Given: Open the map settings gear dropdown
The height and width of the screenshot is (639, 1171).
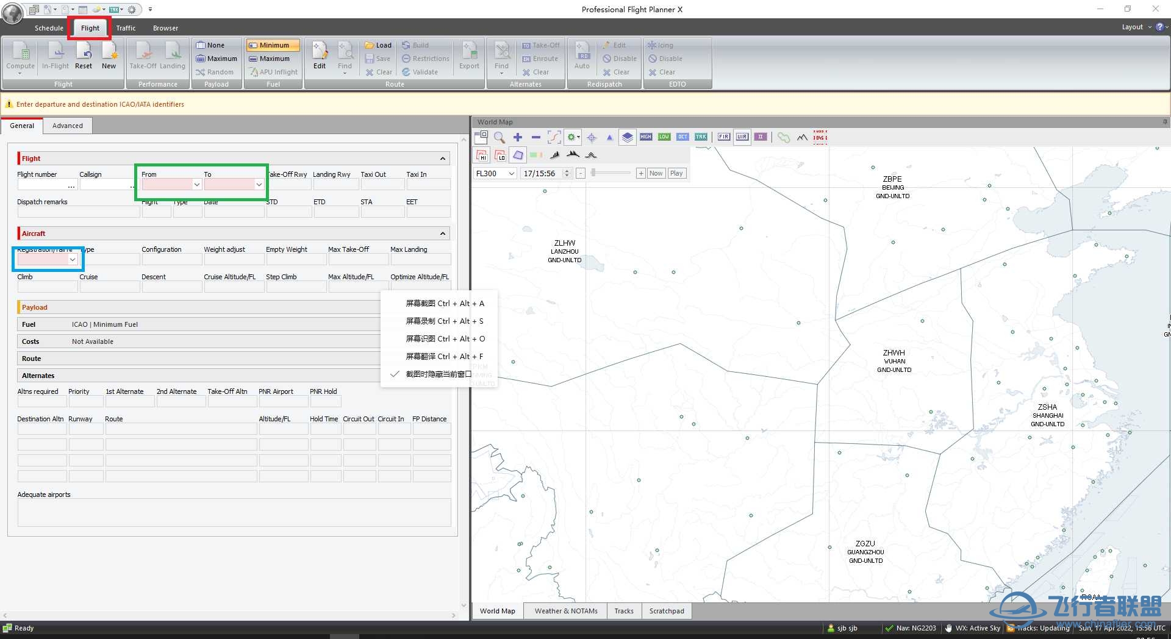Looking at the screenshot, I should point(573,137).
